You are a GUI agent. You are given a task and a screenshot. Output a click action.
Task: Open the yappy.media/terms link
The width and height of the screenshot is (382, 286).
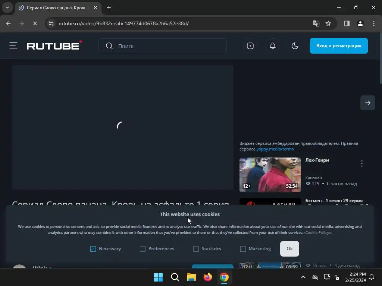point(275,149)
